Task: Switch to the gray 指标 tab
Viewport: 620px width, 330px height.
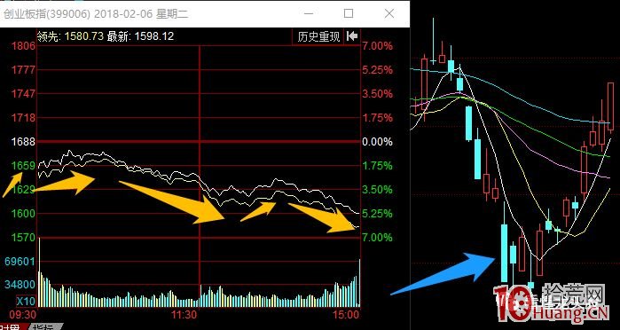Action: coord(44,326)
